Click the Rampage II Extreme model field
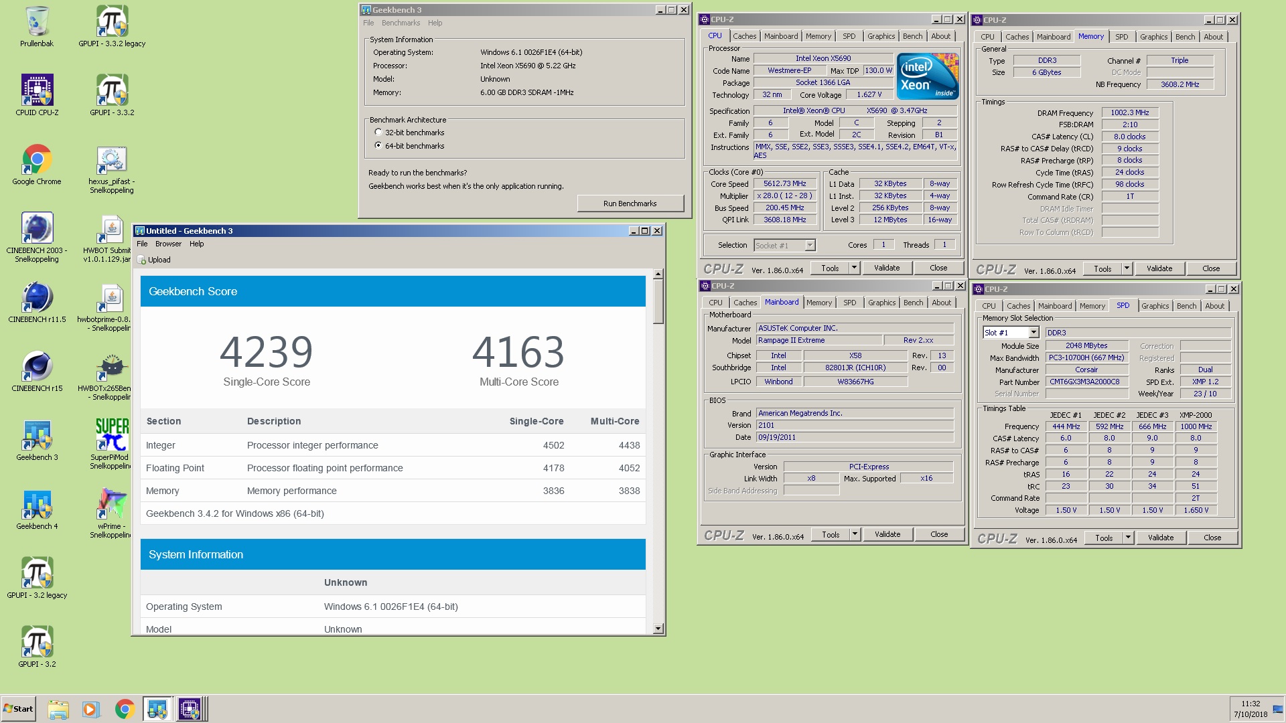This screenshot has height=723, width=1286. click(820, 340)
